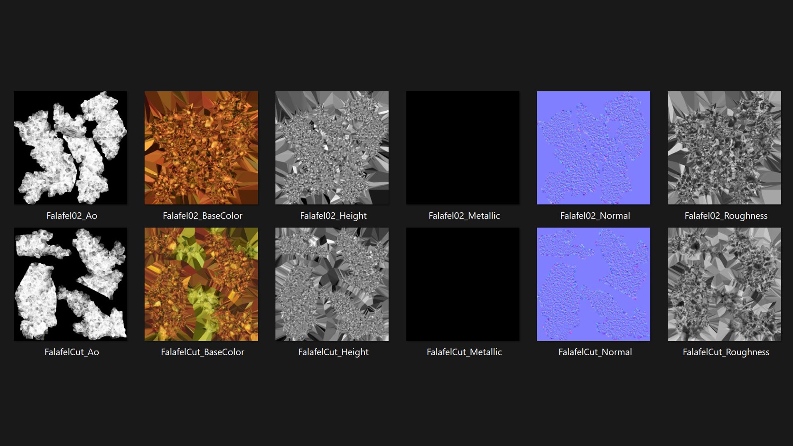Click the FalafelCut_Height file name
793x446 pixels.
coord(333,352)
